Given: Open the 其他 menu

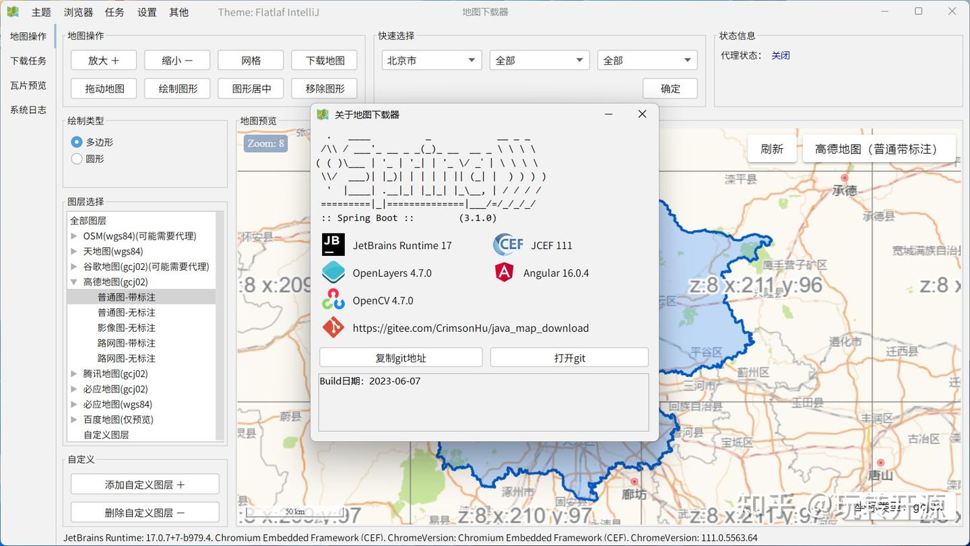Looking at the screenshot, I should (179, 12).
